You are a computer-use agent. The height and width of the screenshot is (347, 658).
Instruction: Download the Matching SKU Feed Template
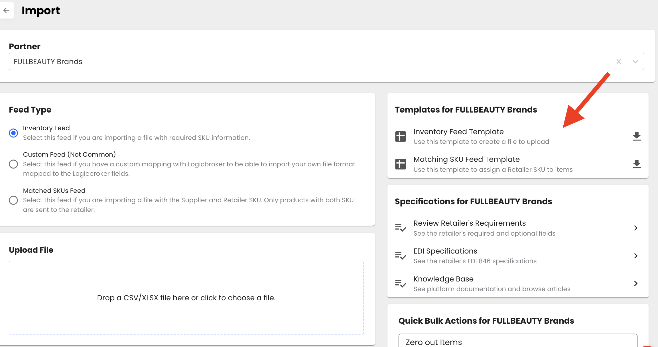click(636, 164)
